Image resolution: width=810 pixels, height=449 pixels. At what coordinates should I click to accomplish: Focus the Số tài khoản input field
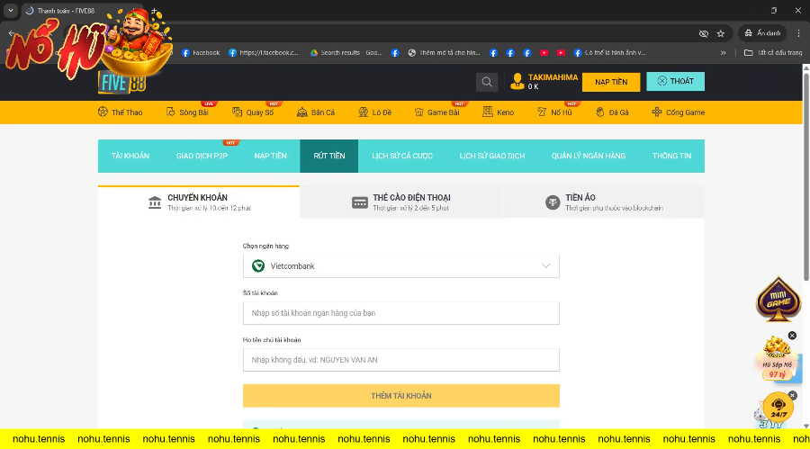(x=400, y=313)
